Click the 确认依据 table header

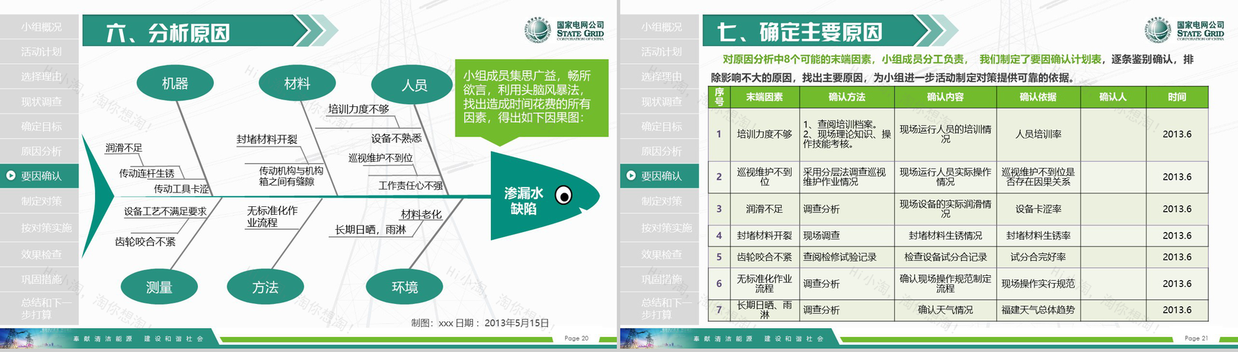(1038, 97)
